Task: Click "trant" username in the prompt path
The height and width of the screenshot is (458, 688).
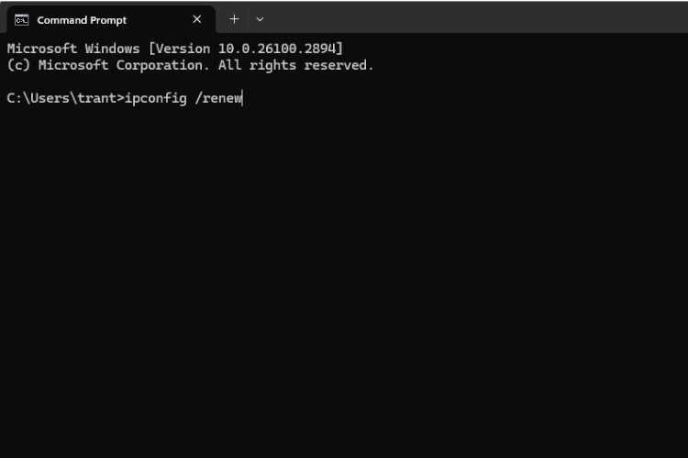Action: click(x=97, y=98)
